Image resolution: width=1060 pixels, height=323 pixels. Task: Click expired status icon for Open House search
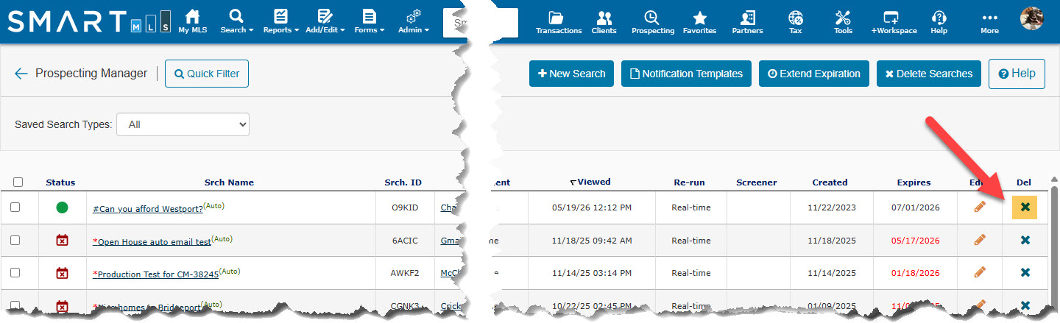pos(62,240)
